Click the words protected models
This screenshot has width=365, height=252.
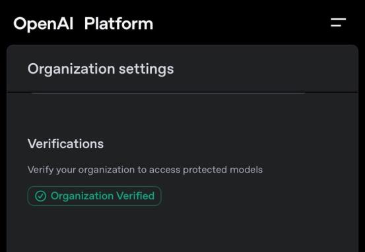[x=223, y=170]
